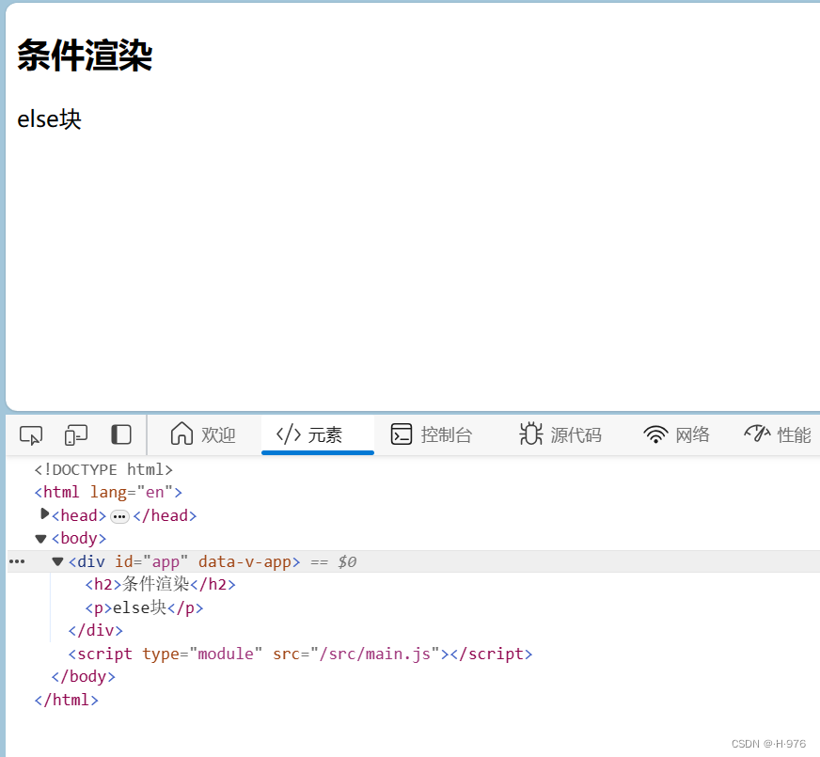Collapse the div id app node

pos(57,560)
